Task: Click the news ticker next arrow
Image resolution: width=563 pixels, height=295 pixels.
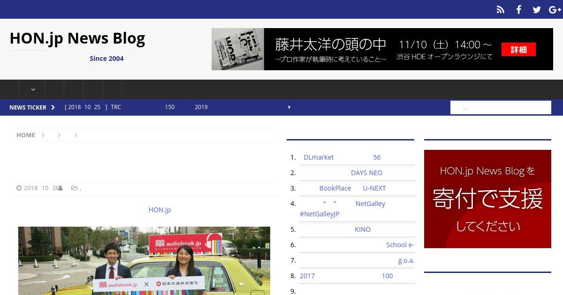Action: [289, 107]
